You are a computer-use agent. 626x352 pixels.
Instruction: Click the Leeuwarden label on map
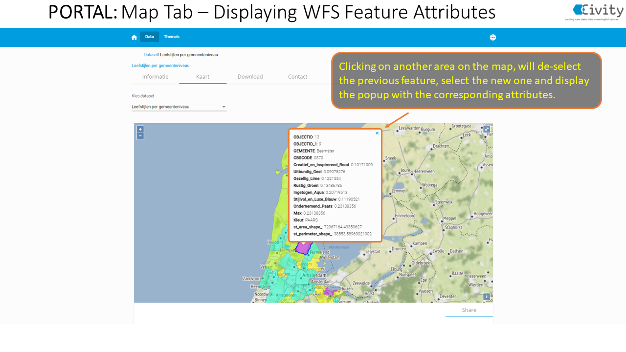[409, 128]
